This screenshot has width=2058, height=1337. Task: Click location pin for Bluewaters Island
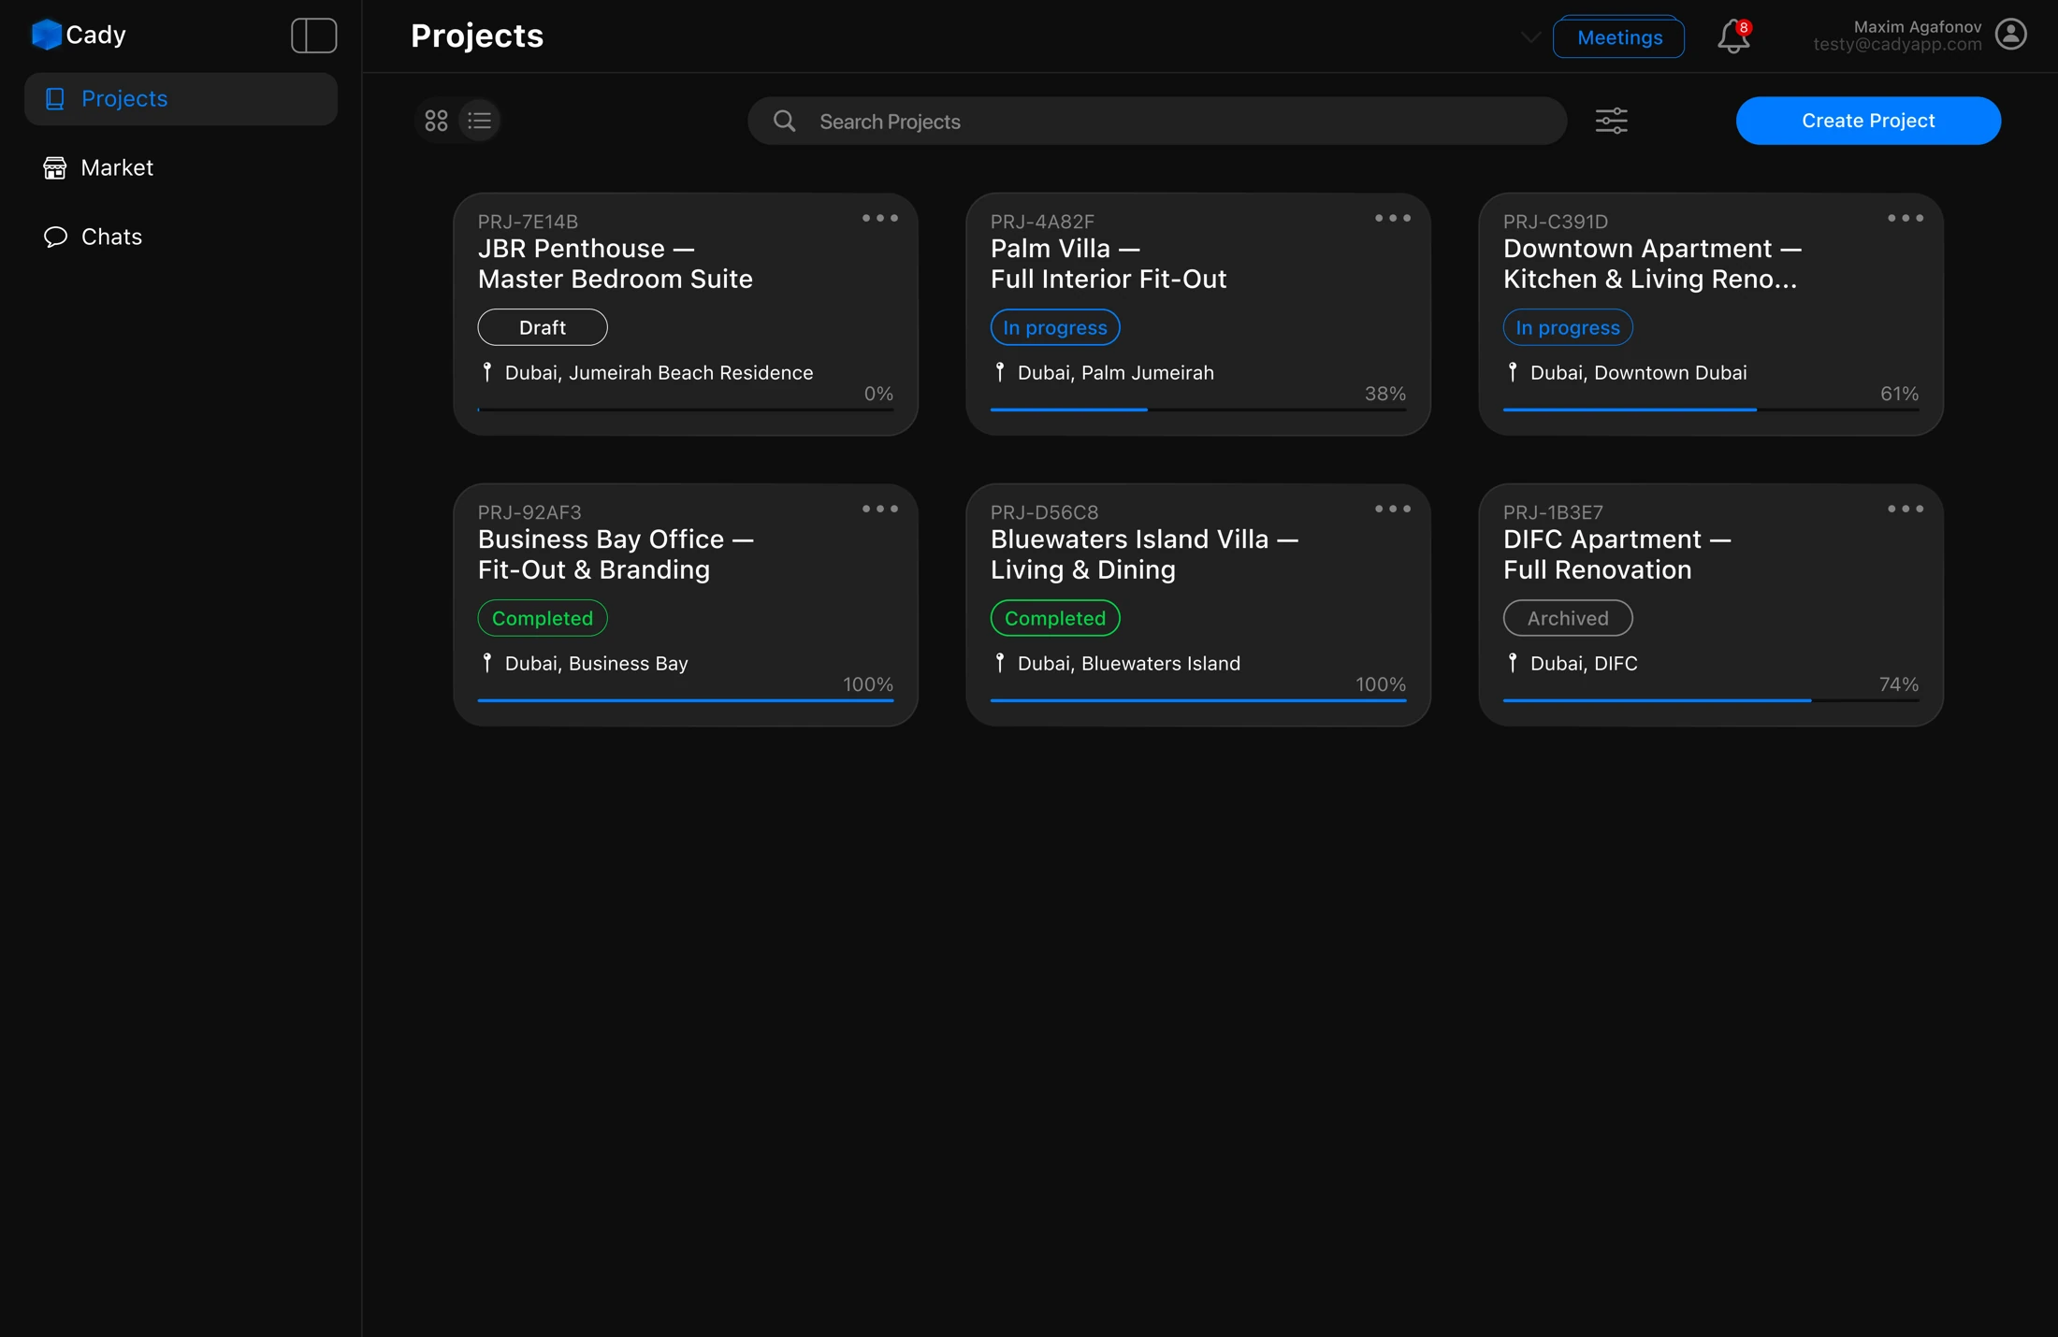999,663
